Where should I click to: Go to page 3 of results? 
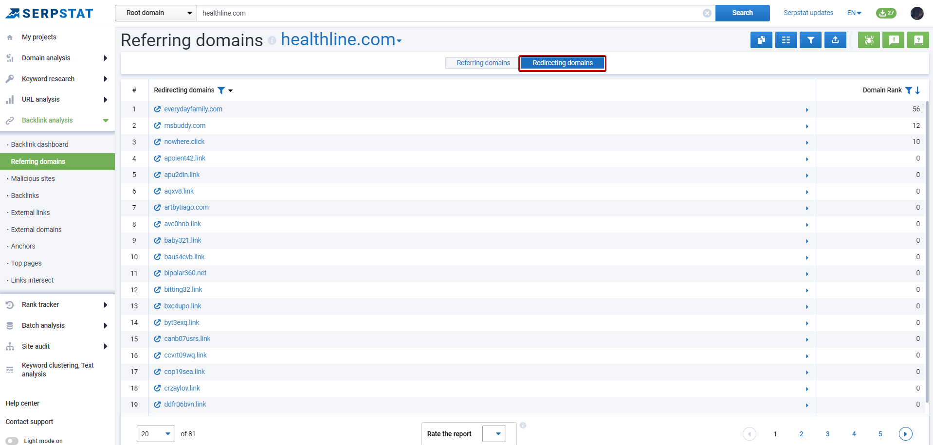coord(827,434)
